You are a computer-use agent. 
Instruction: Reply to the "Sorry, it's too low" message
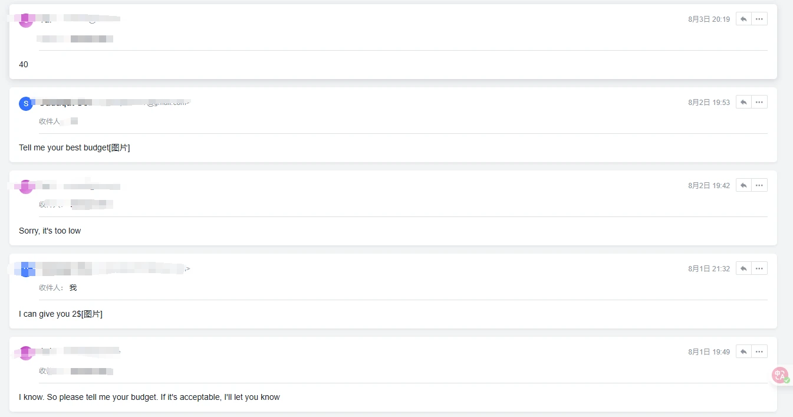[743, 185]
